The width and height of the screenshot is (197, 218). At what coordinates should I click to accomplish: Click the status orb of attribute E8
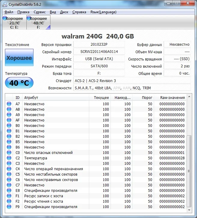[9, 191]
